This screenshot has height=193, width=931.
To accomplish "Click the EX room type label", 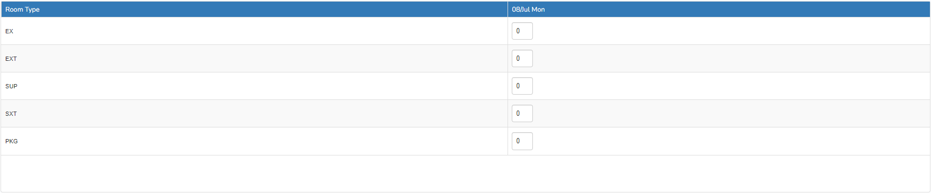I will coord(9,31).
